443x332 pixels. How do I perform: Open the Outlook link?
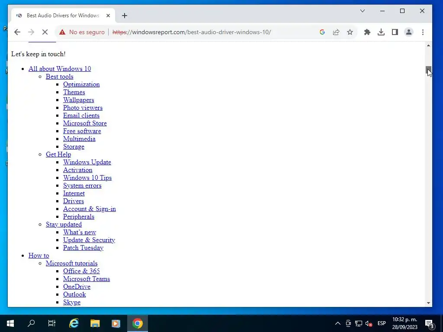[x=74, y=294]
